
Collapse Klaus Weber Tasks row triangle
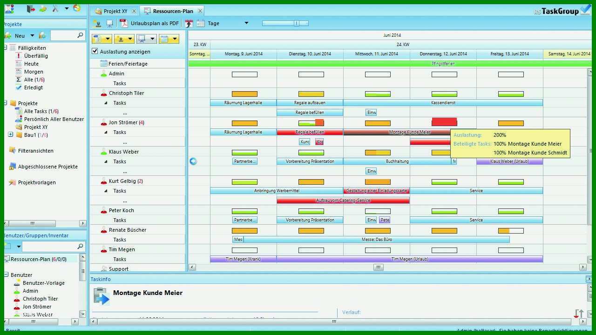click(x=105, y=161)
